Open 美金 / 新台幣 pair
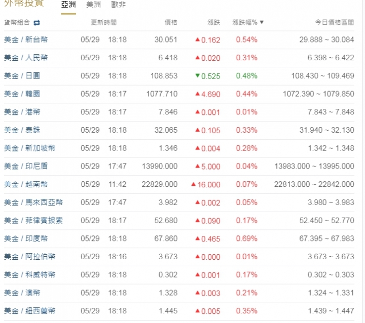 click(26, 39)
